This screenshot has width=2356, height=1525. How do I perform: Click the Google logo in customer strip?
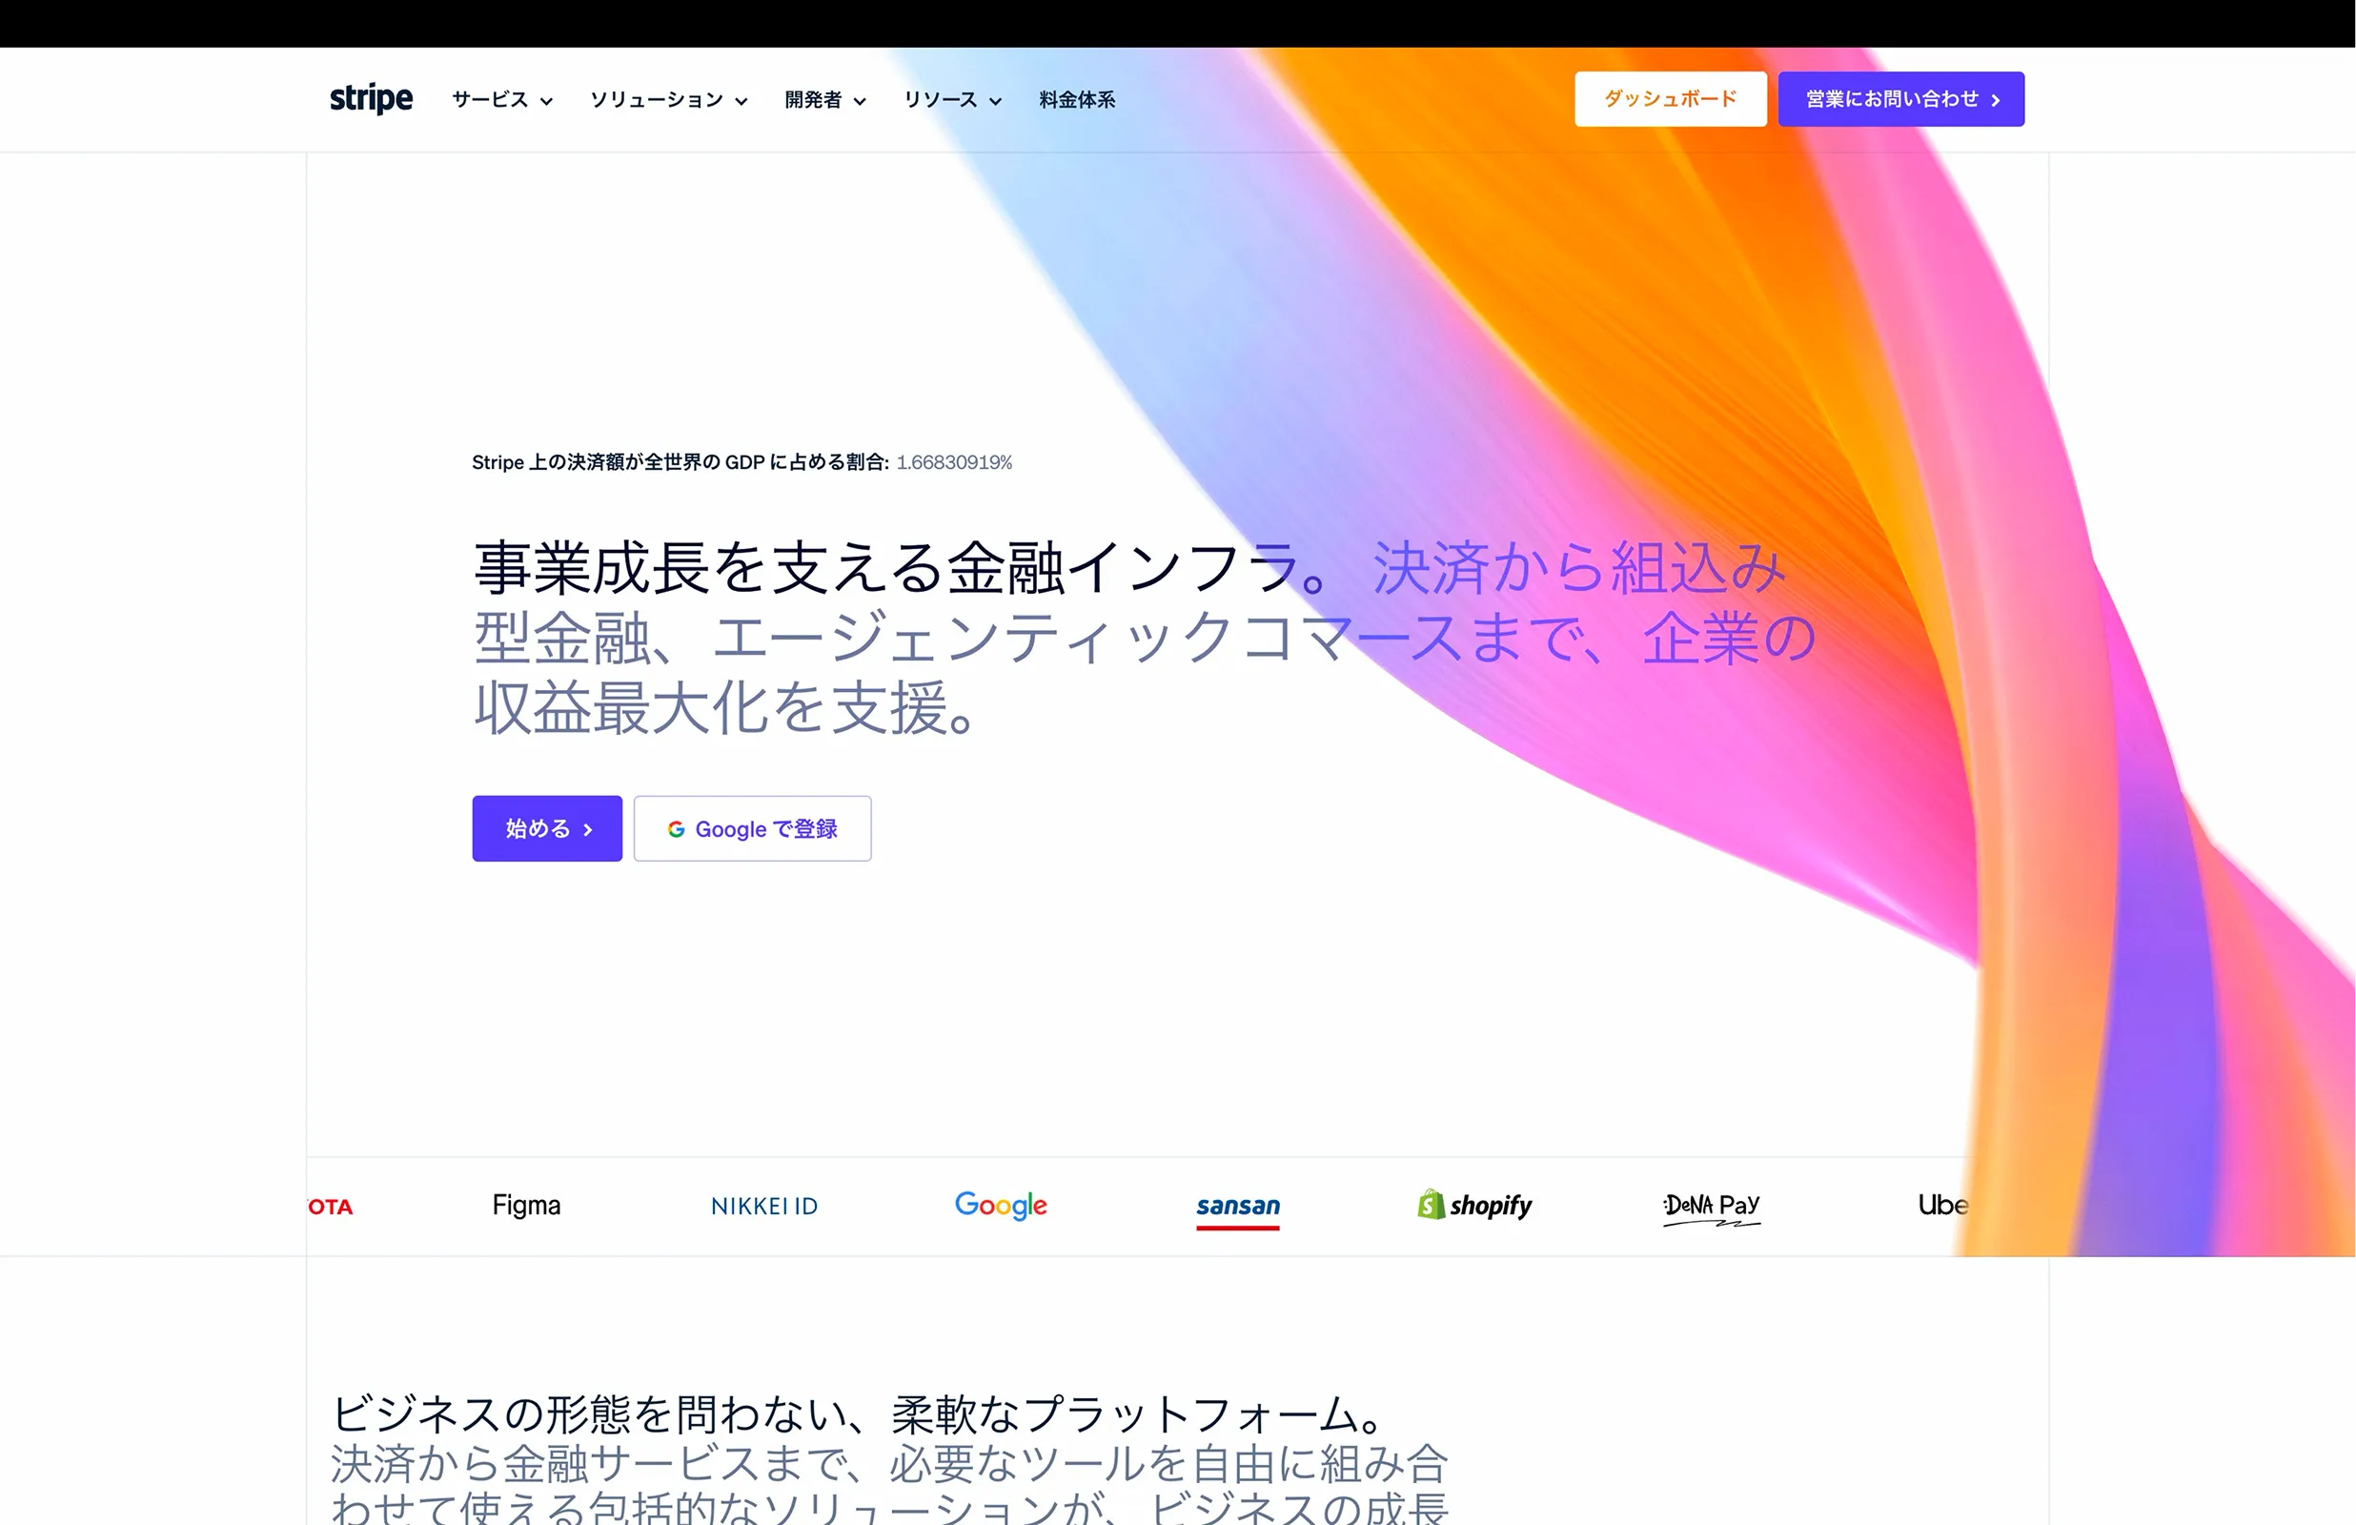[1001, 1205]
